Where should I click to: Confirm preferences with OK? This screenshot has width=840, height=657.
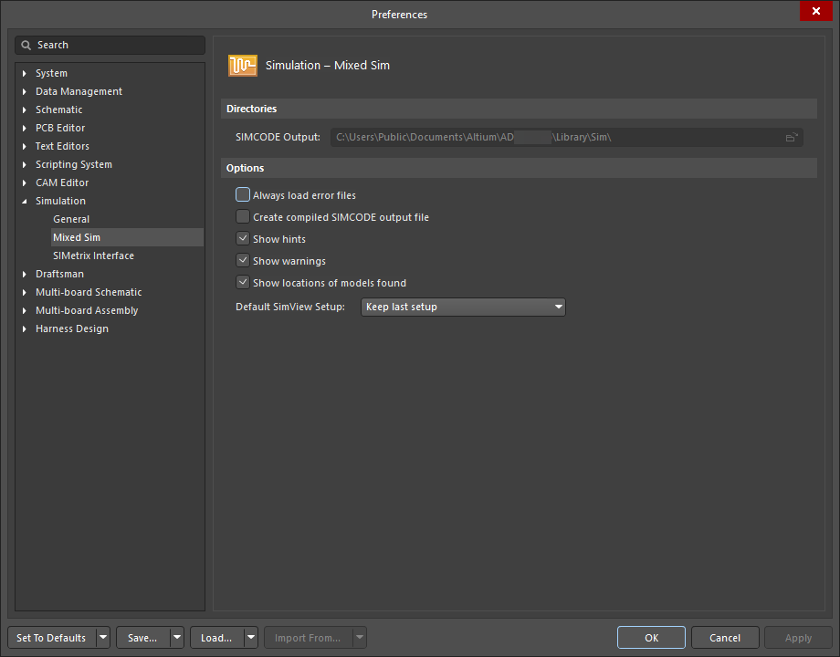coord(651,637)
